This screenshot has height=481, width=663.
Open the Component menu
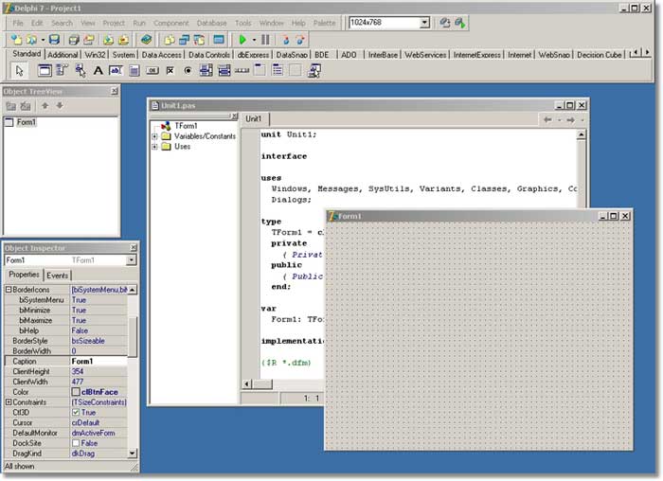(x=171, y=23)
